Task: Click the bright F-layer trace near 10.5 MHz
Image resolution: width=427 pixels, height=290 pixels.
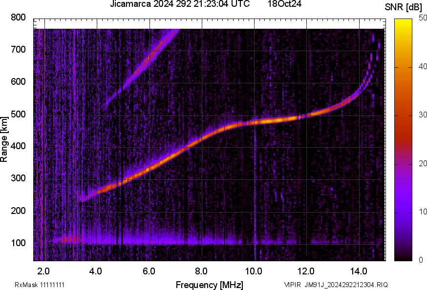Action: coord(268,121)
